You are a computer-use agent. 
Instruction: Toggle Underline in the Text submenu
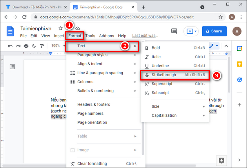pos(175,66)
